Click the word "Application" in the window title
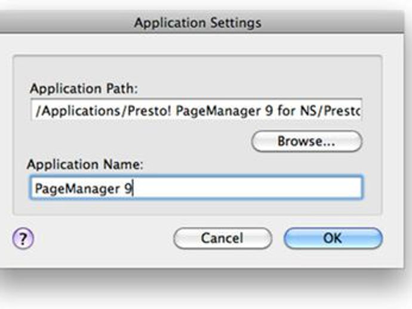The height and width of the screenshot is (309, 412). [171, 23]
